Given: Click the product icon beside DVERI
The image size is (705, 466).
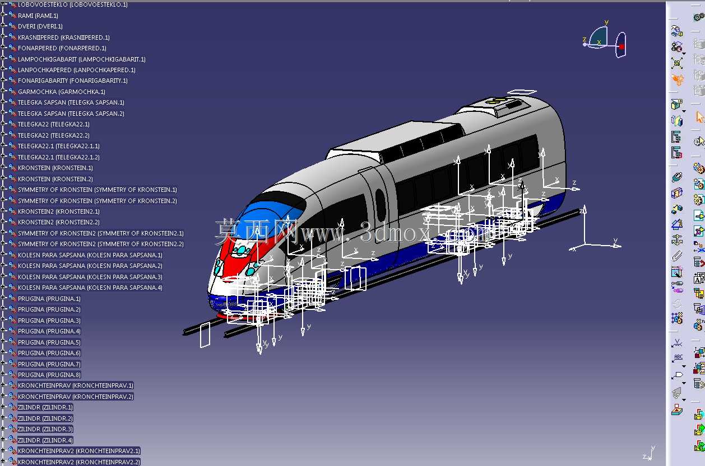Looking at the screenshot, I should (12, 26).
